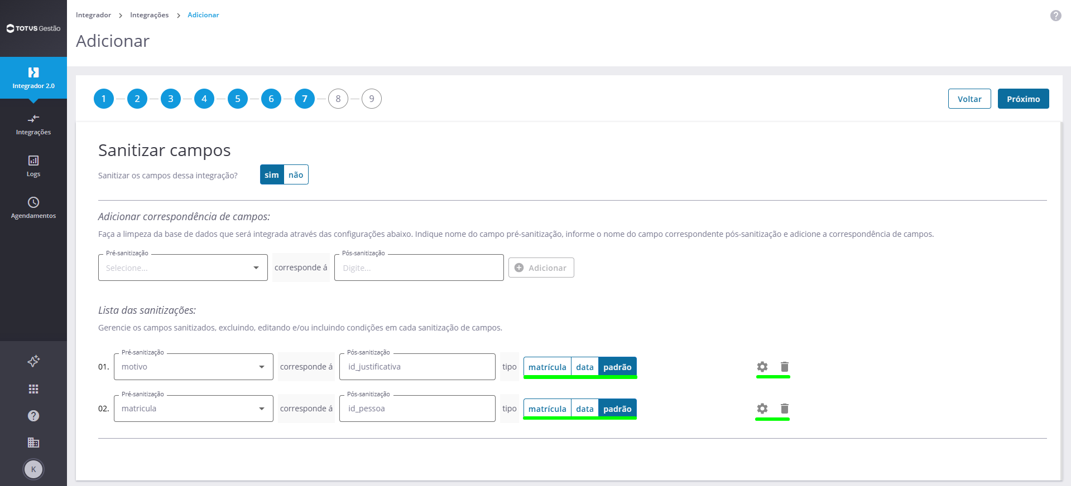Open settings gear for motivo row

click(762, 367)
